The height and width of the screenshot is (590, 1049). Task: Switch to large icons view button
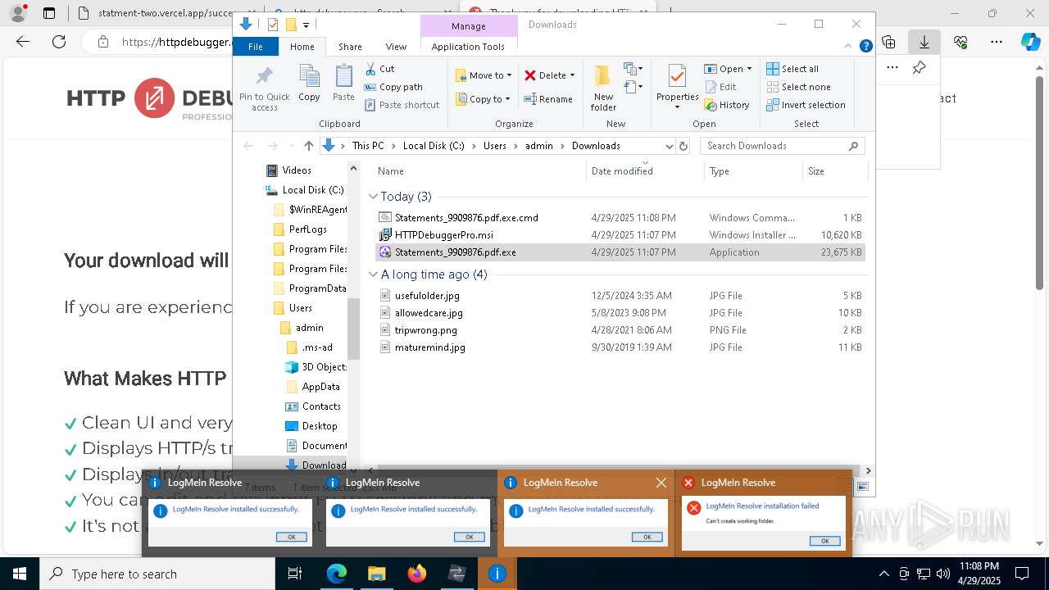(862, 487)
